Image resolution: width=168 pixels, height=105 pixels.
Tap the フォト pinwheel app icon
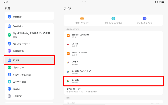click(68, 62)
